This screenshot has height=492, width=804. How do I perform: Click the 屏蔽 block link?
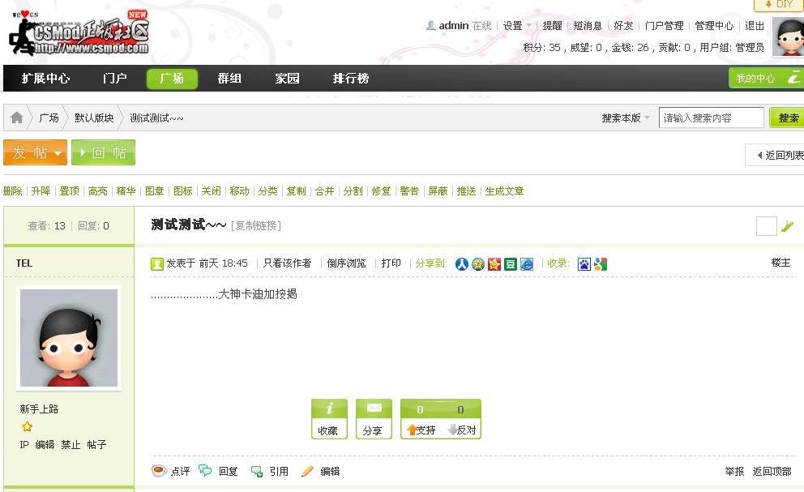438,190
